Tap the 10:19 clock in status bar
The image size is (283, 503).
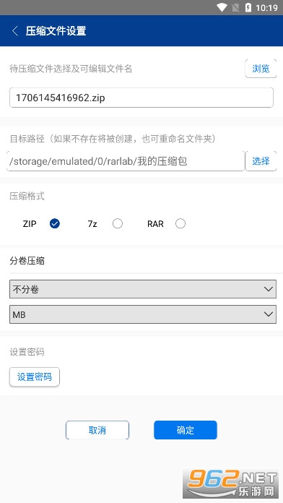pyautogui.click(x=266, y=8)
